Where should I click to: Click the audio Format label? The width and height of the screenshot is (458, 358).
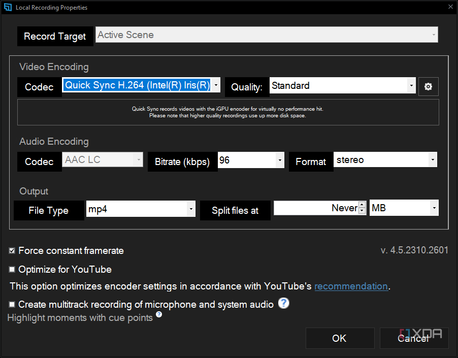(311, 162)
